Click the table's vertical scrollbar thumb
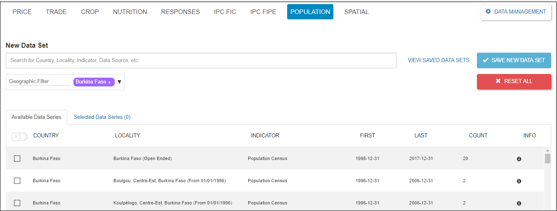This screenshot has width=557, height=211. click(x=548, y=158)
